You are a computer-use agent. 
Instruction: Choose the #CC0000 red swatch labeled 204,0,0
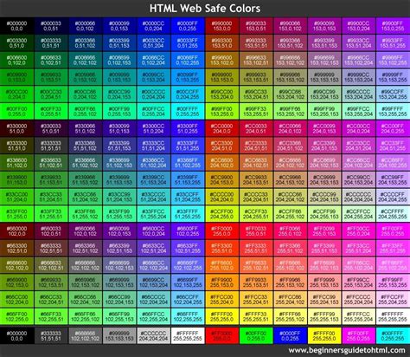pyautogui.click(x=222, y=128)
